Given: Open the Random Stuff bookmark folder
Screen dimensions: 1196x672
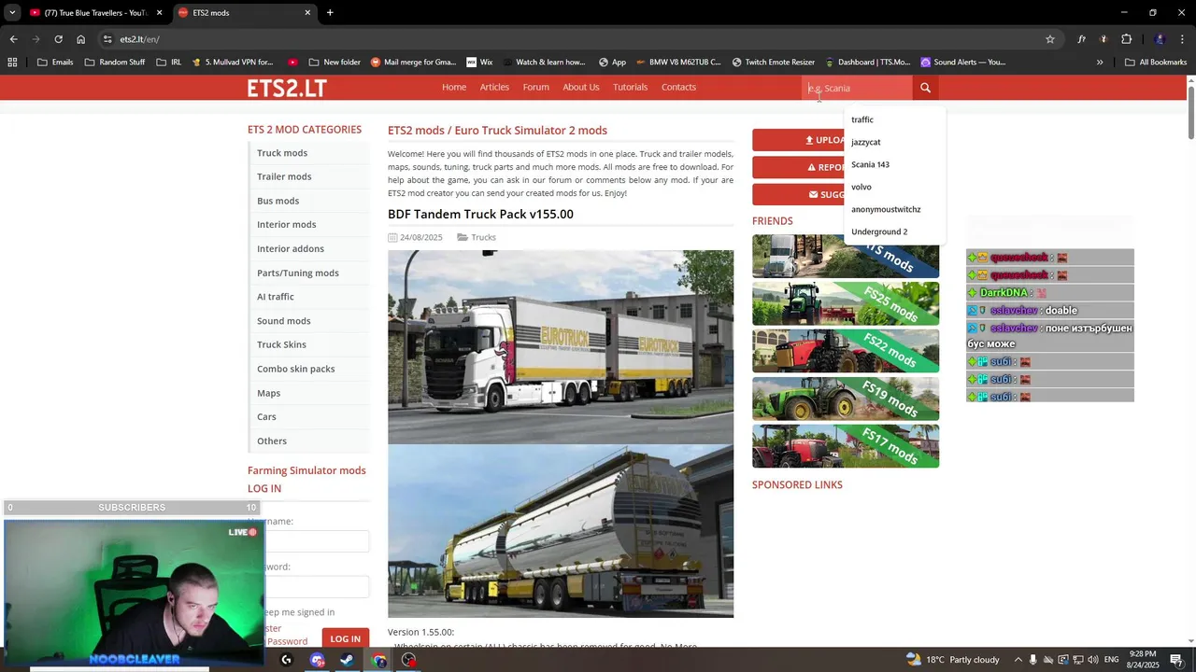Looking at the screenshot, I should pos(115,63).
